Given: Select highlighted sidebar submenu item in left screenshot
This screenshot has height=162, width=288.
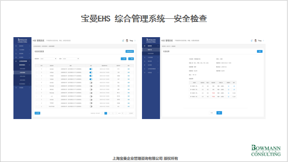Looking at the screenshot, I should pyautogui.click(x=22, y=72).
